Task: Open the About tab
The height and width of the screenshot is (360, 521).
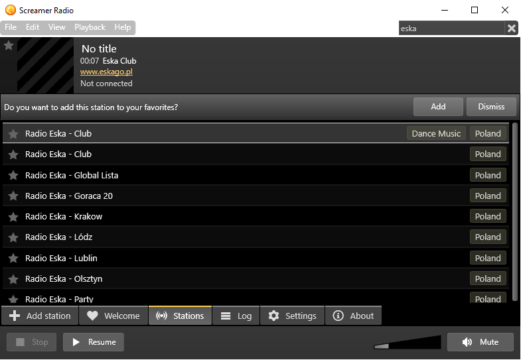Action: (x=353, y=316)
